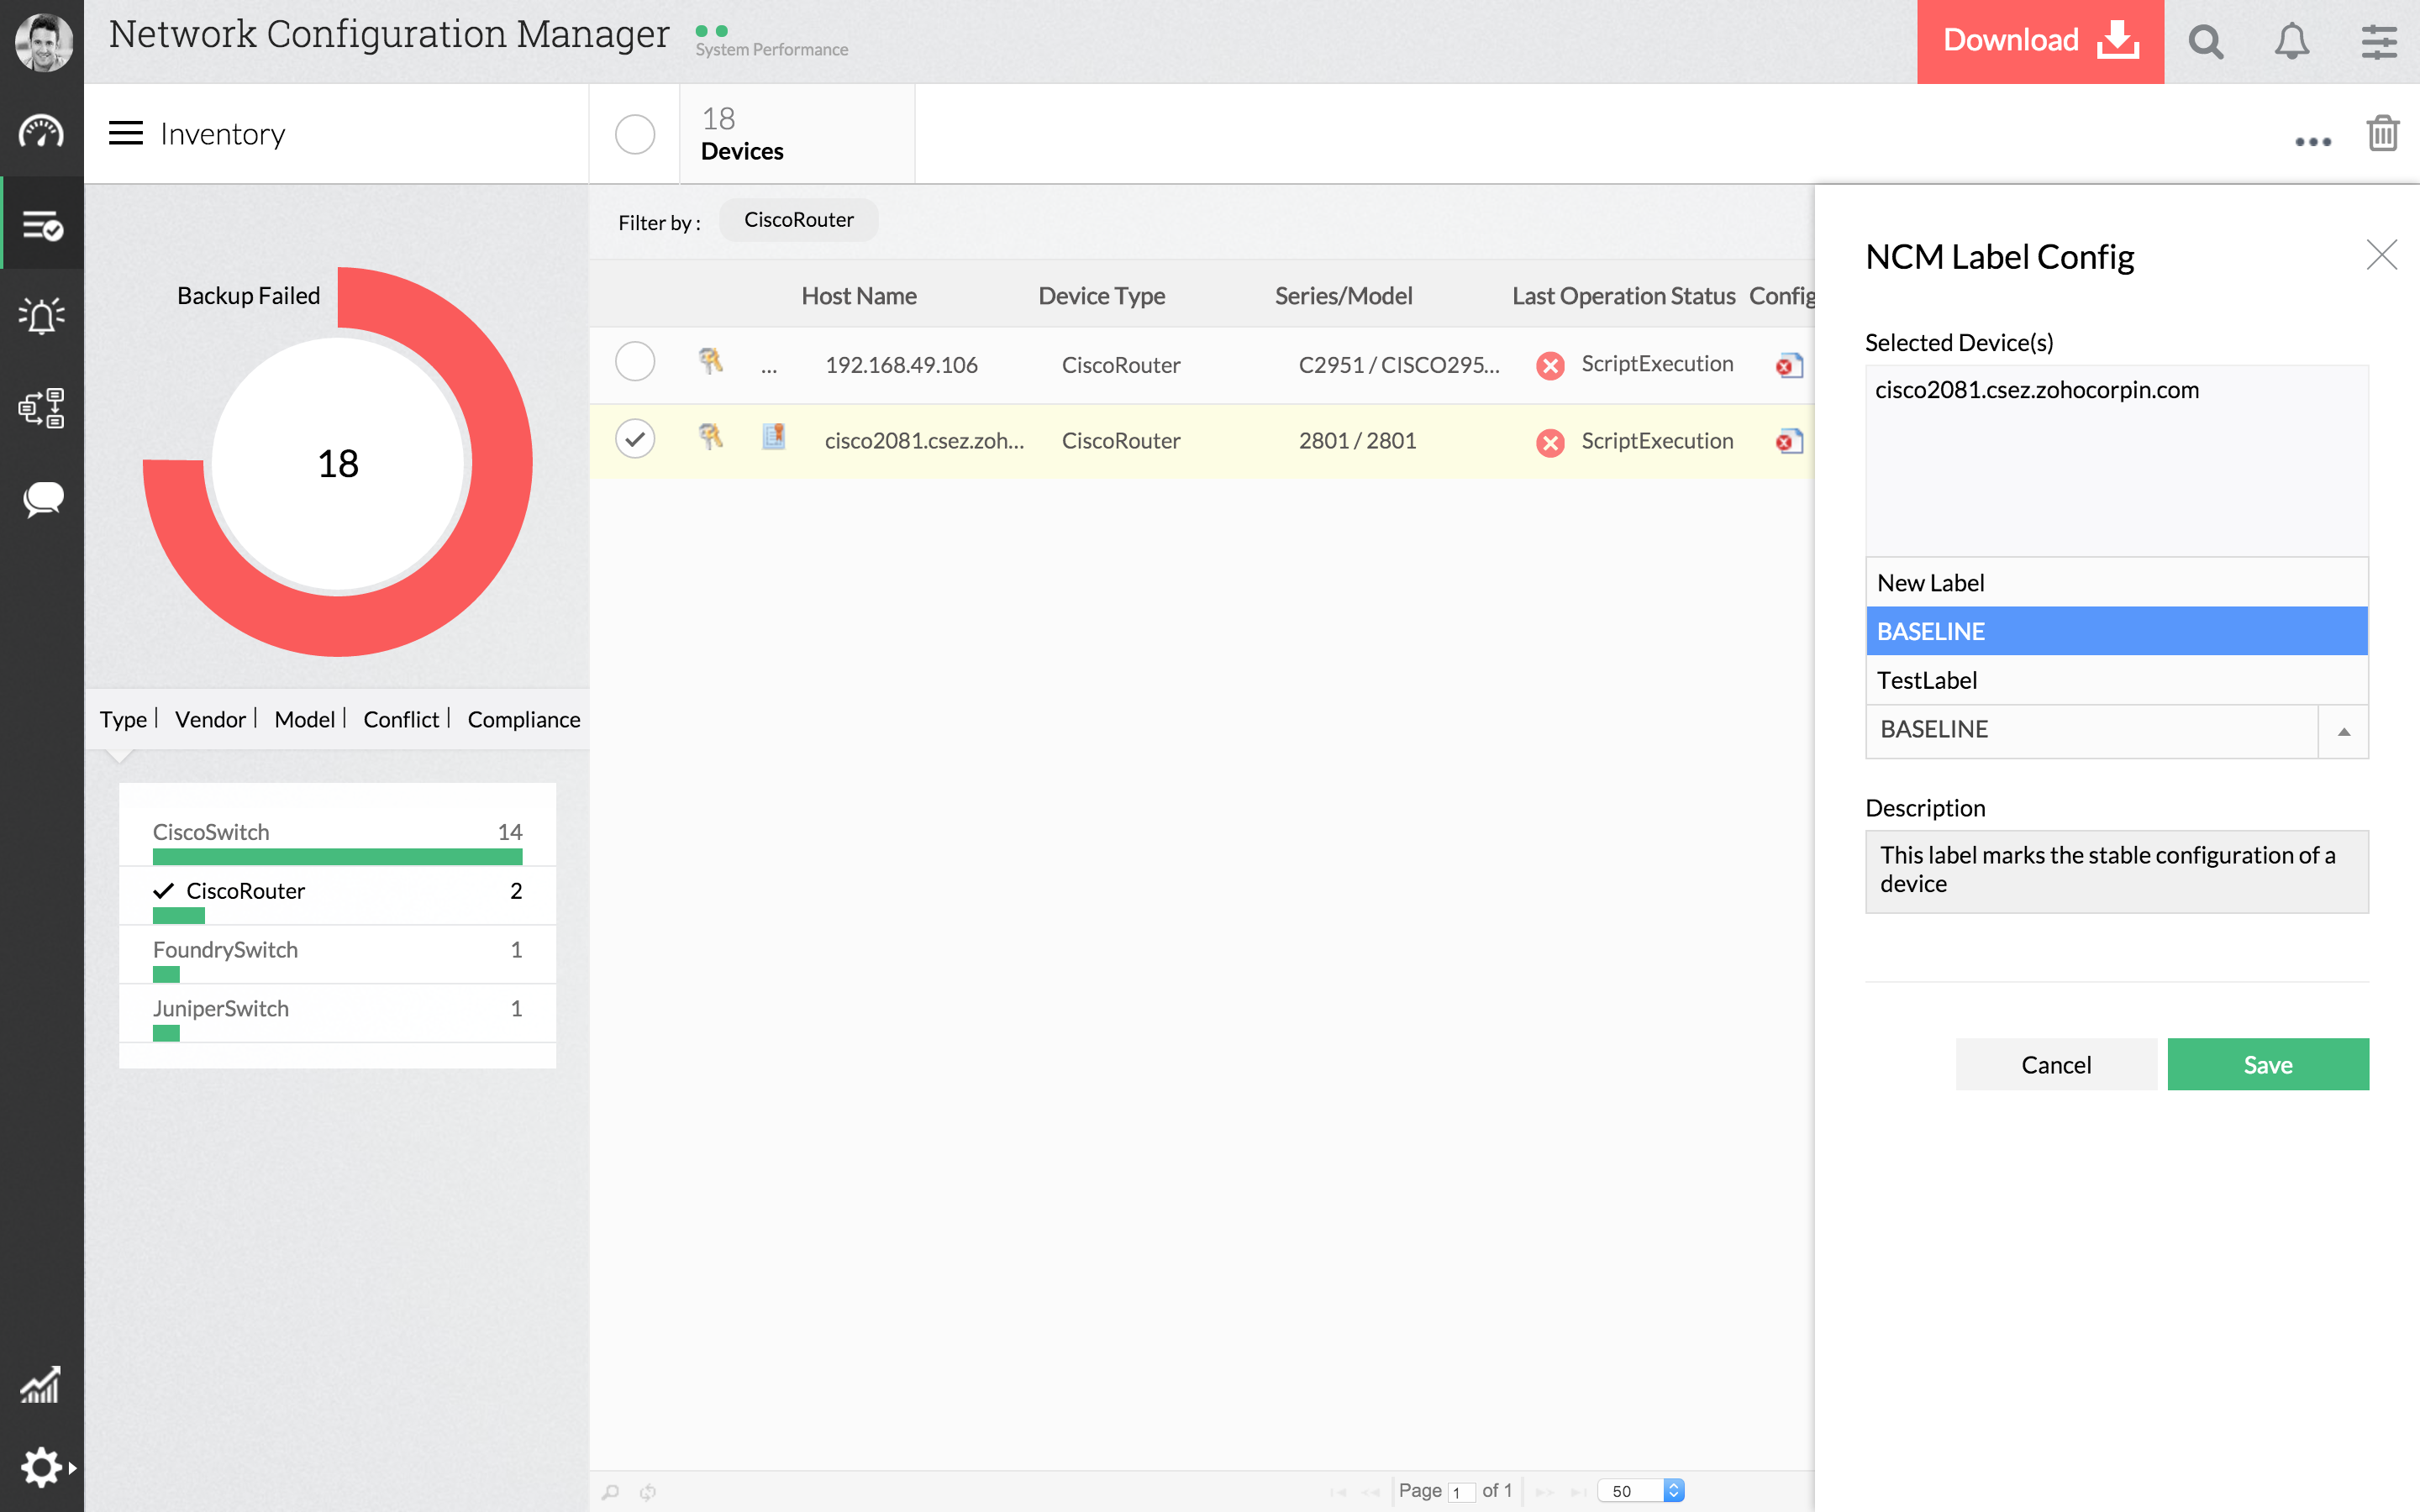
Task: Switch to the Compliance tab
Action: tap(523, 719)
